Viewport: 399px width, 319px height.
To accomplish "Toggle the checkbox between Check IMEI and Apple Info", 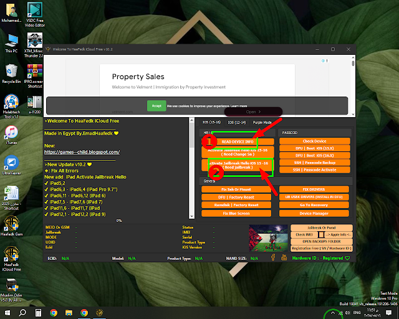I will (322, 234).
